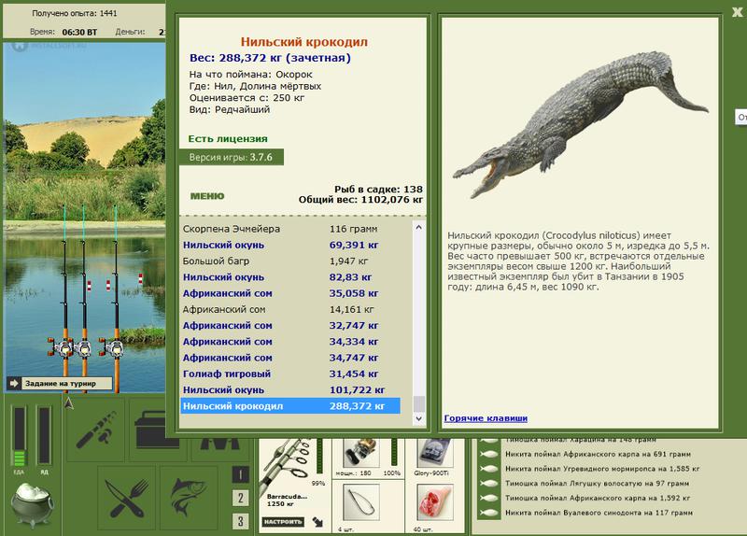Close the catch window with the X
Image resolution: width=747 pixels, height=536 pixels.
[x=738, y=12]
